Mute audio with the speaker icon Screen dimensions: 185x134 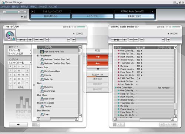click(x=24, y=17)
